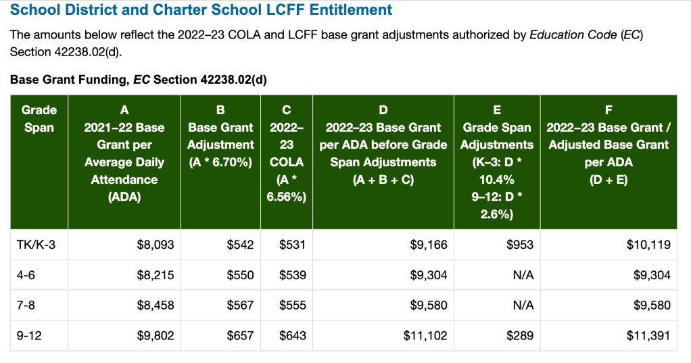Click the $657 base grant adjustment value

240,335
